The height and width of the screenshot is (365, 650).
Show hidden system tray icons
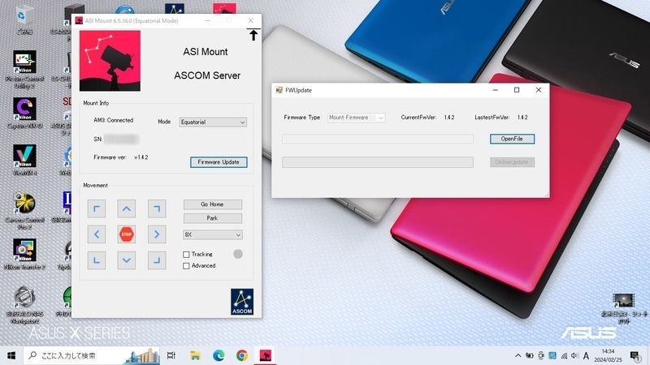(518, 355)
